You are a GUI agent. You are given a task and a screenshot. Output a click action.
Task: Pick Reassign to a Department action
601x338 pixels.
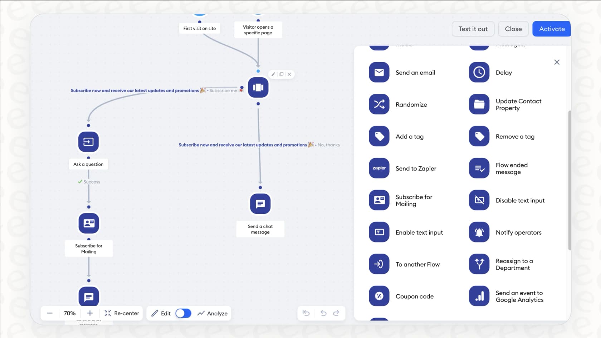click(x=479, y=264)
